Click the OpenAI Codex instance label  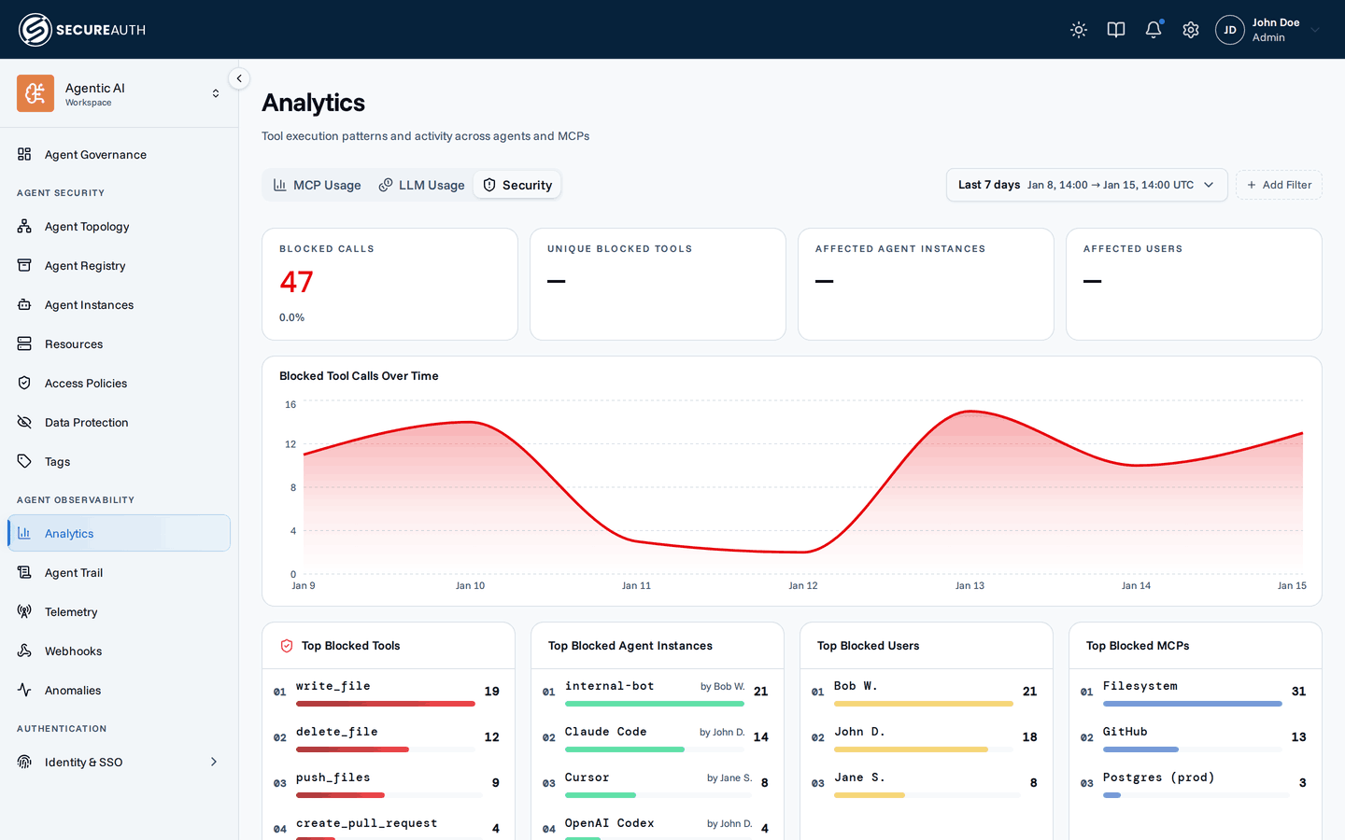[x=609, y=823]
